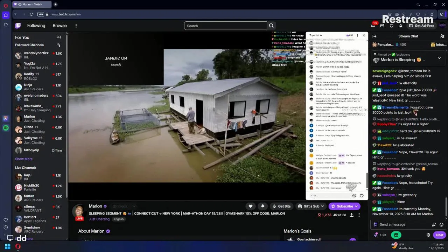The image size is (448, 252).
Task: Open the Whispers chat bubble icon
Action: (392, 26)
